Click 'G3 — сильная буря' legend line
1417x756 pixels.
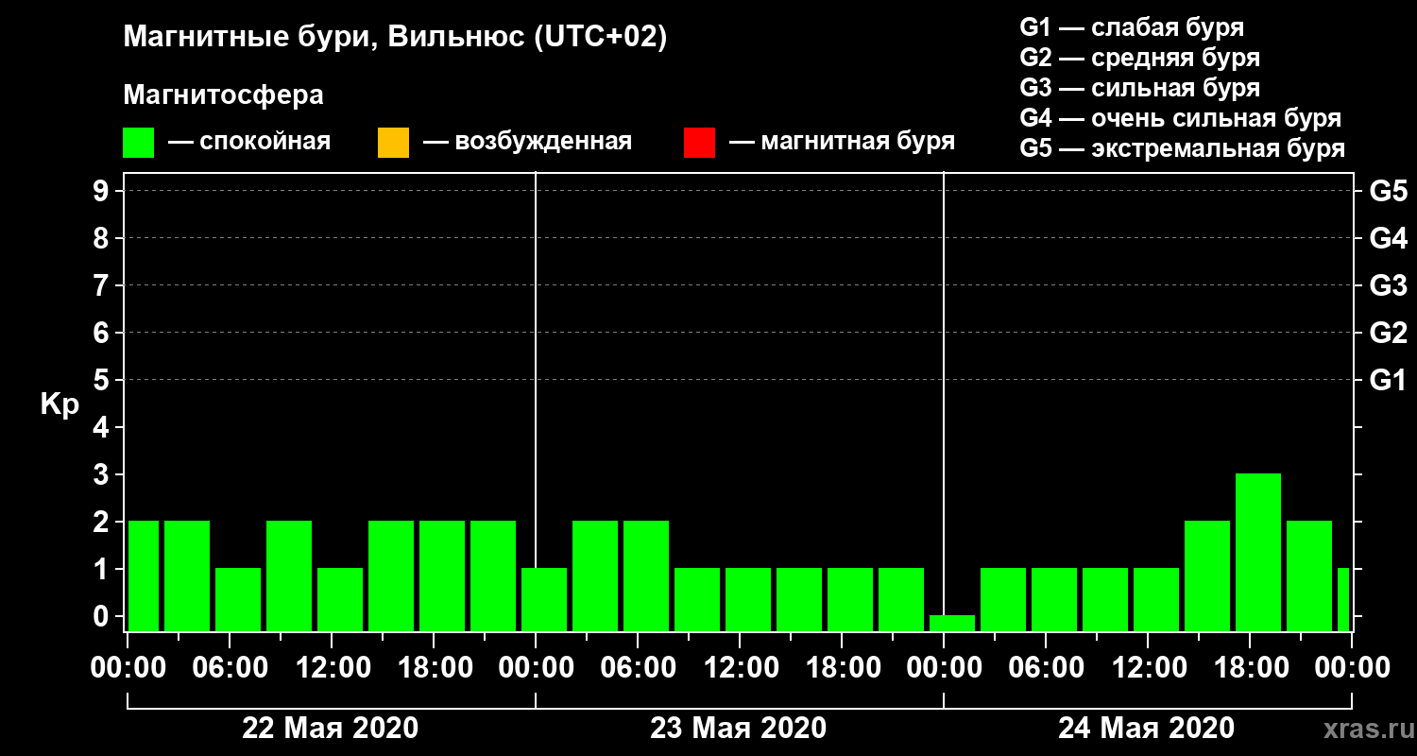pyautogui.click(x=1139, y=88)
